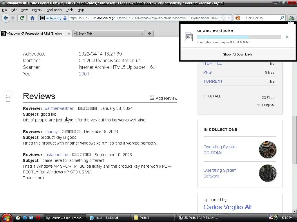The width and height of the screenshot is (297, 222).
Task: Click the 23 Files count text
Action: [268, 98]
